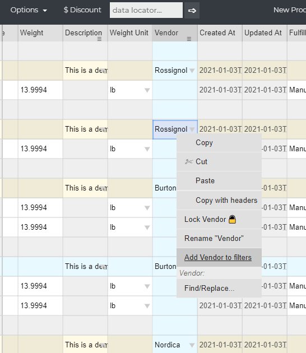306x353 pixels.
Task: Click the $ Discount button
Action: coord(82,10)
